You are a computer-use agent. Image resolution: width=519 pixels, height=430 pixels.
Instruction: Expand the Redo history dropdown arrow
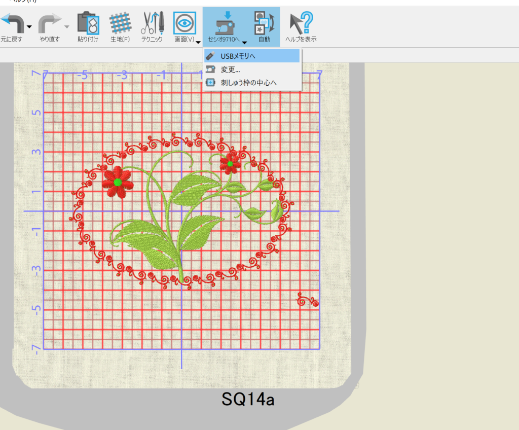pyautogui.click(x=67, y=27)
